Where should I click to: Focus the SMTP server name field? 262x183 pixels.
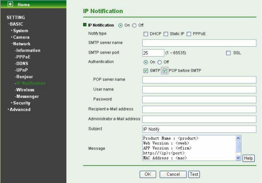coord(199,43)
